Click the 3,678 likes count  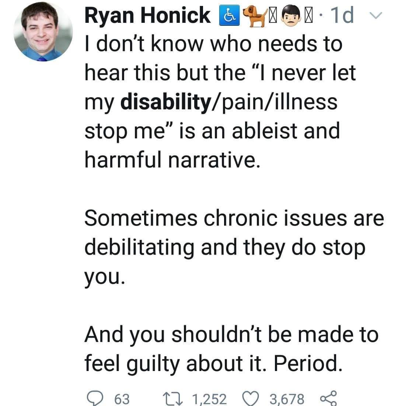(x=287, y=398)
